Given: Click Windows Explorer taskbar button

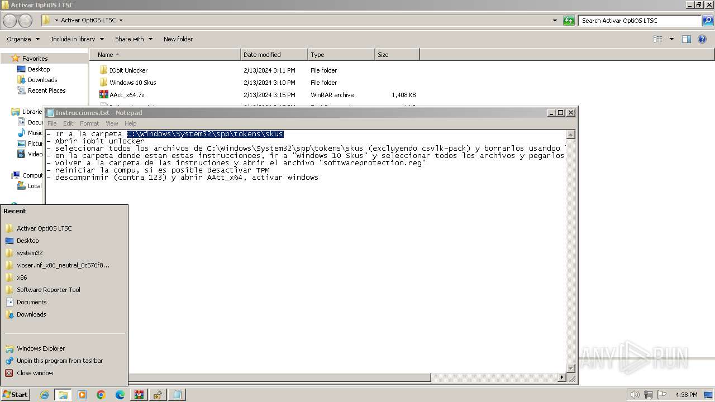Looking at the screenshot, I should [63, 395].
